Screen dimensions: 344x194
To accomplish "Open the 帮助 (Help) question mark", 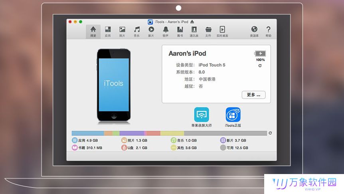I will click(x=268, y=32).
